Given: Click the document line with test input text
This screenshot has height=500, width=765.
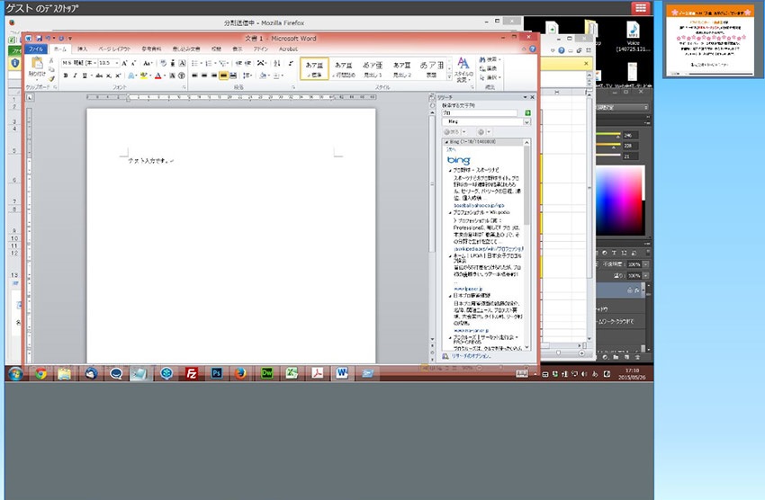Looking at the screenshot, I should coord(151,160).
